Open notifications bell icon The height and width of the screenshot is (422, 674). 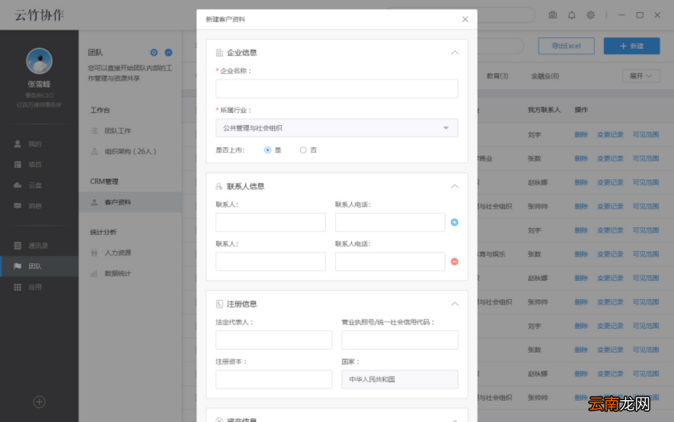pos(571,15)
